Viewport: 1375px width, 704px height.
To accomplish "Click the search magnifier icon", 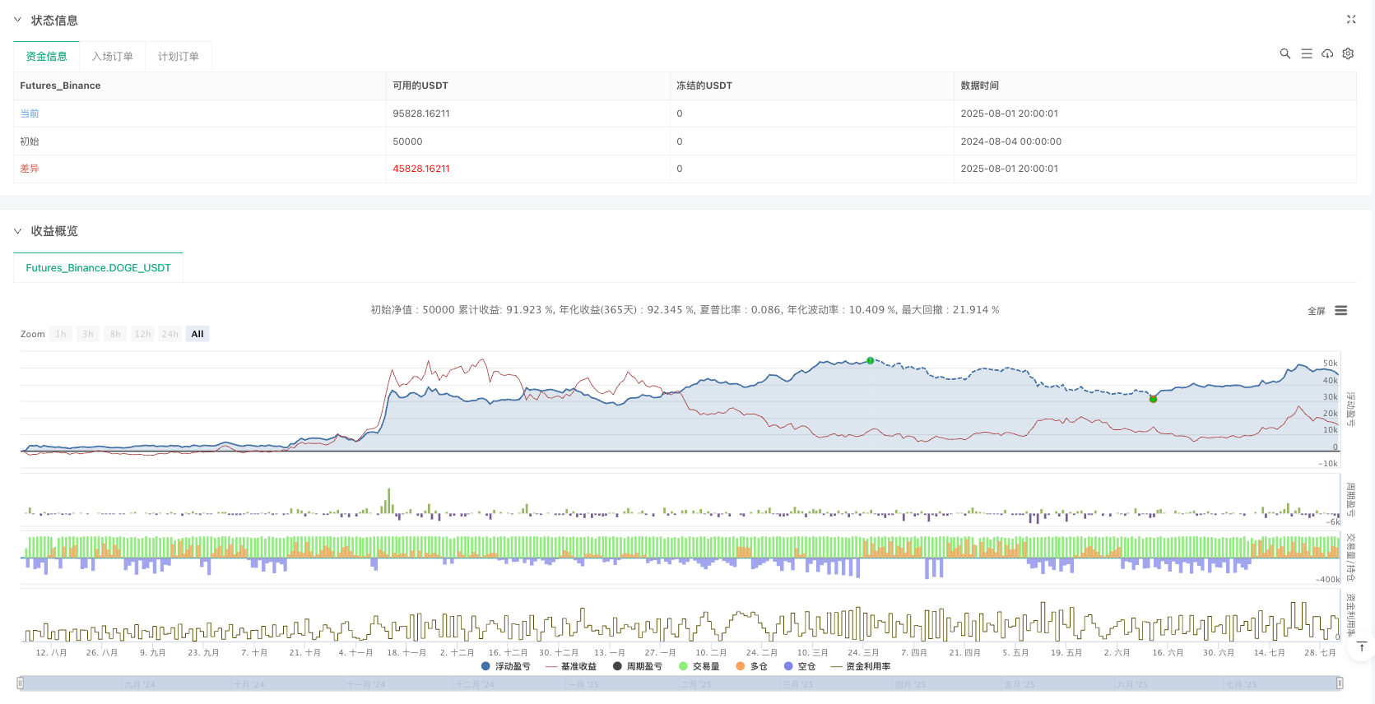I will pos(1284,53).
